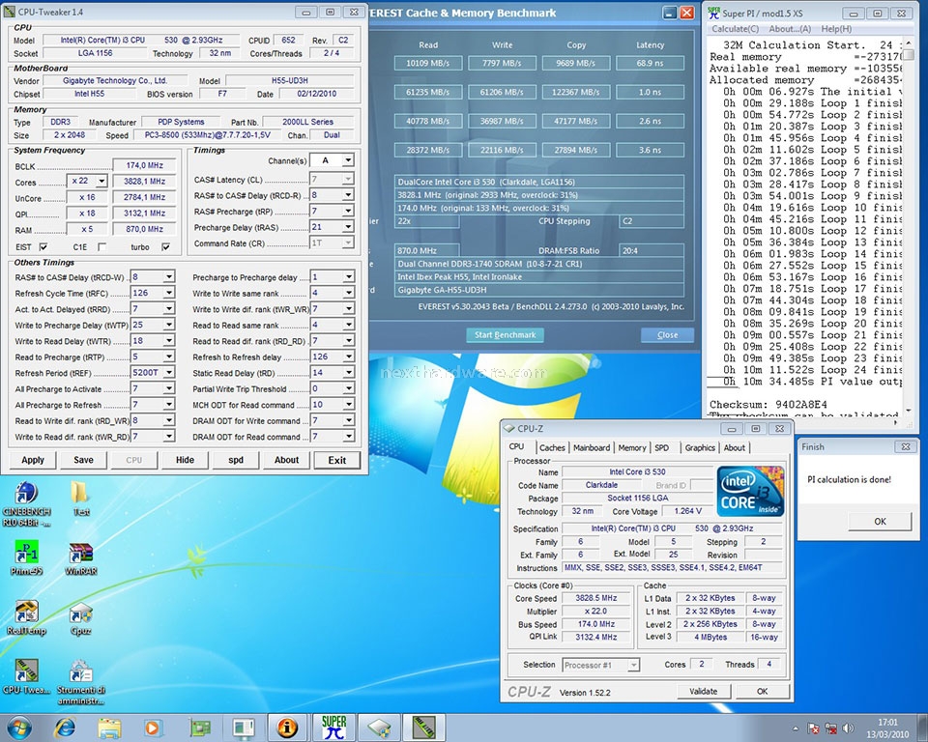Switch to CPU-Z Graphics tab
Image resolution: width=928 pixels, height=742 pixels.
pos(700,448)
